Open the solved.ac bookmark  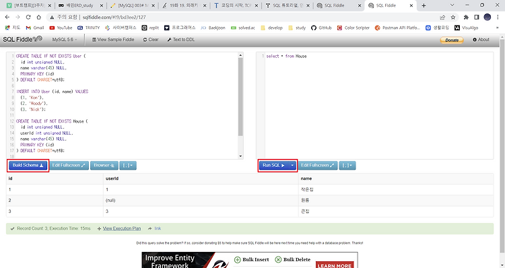(243, 28)
